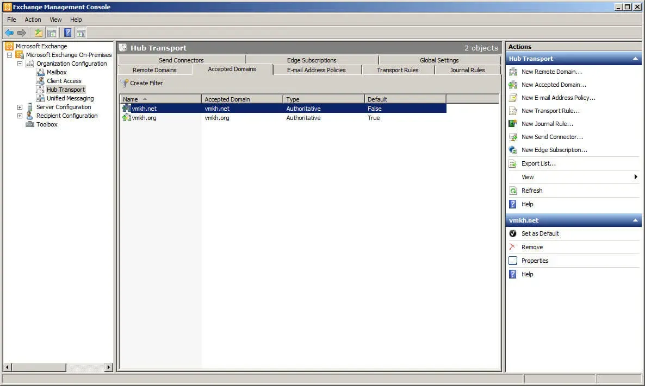
Task: Collapse the Hub Transport actions section
Action: point(636,59)
